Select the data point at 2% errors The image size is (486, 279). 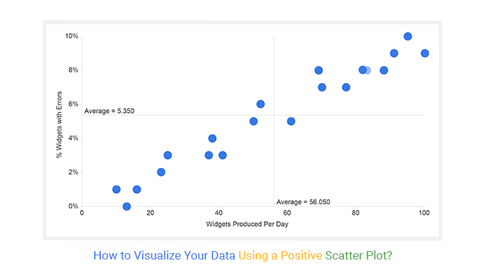161,172
